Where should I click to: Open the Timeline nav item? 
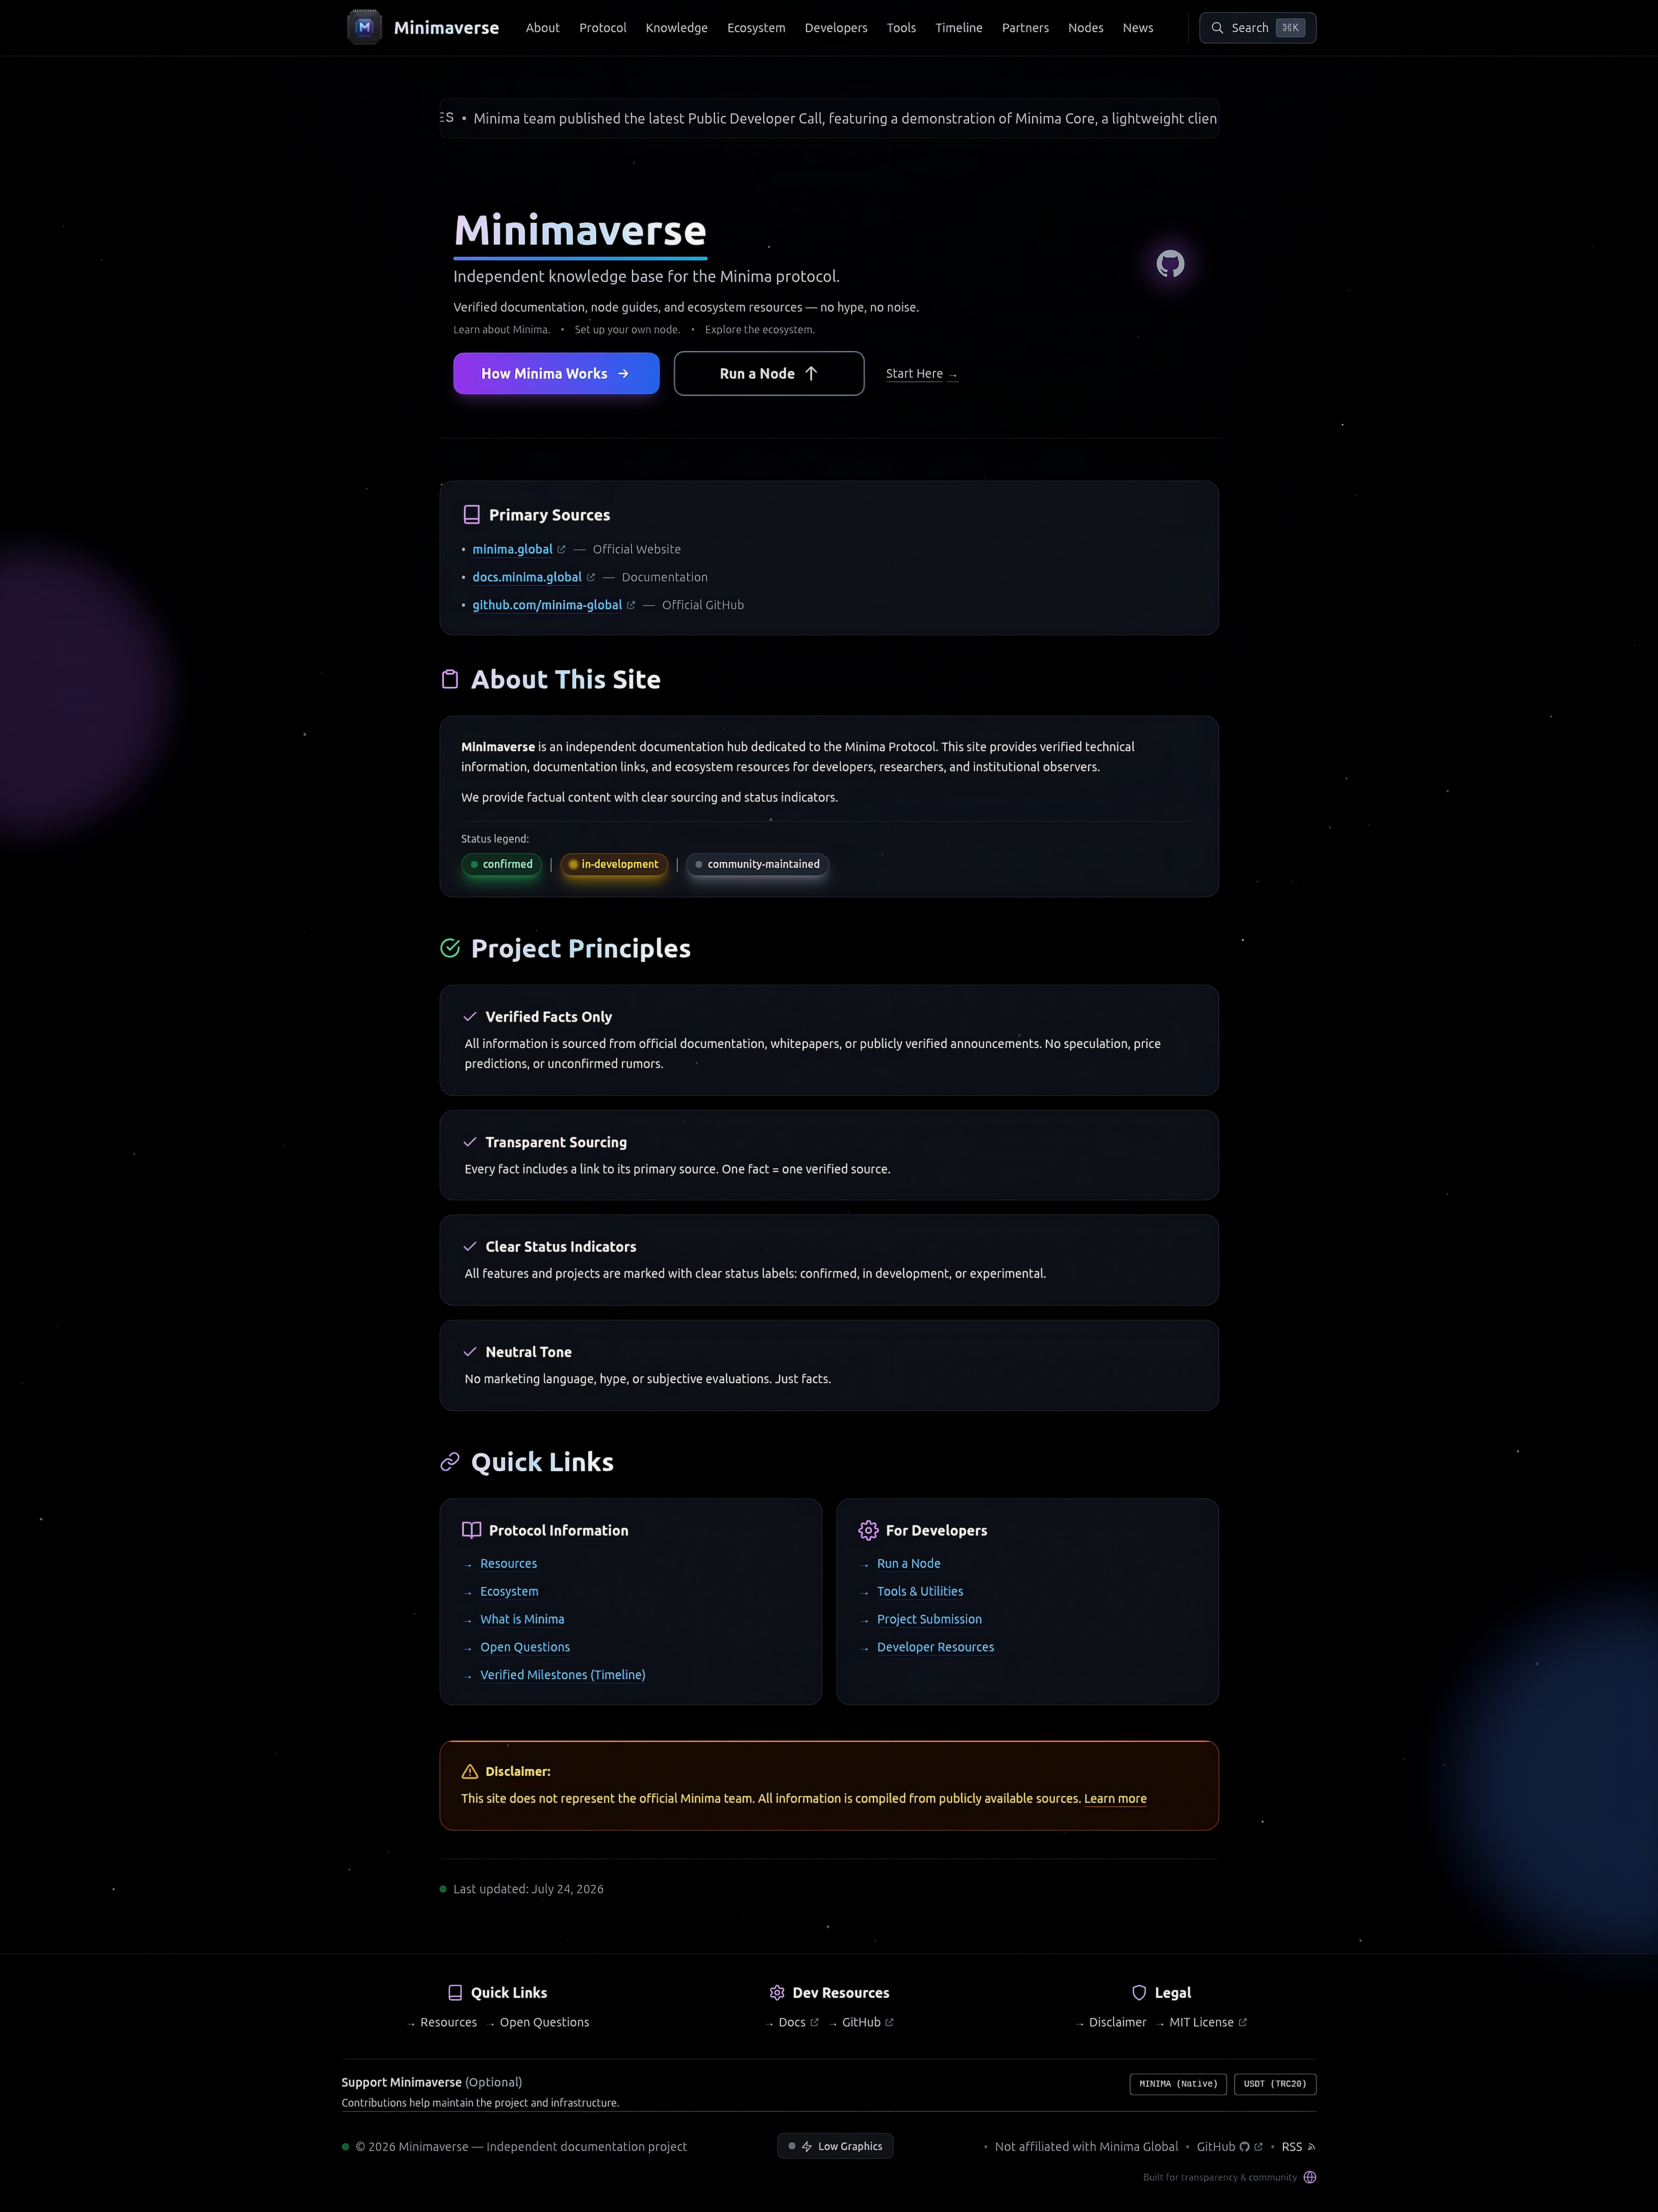point(959,28)
